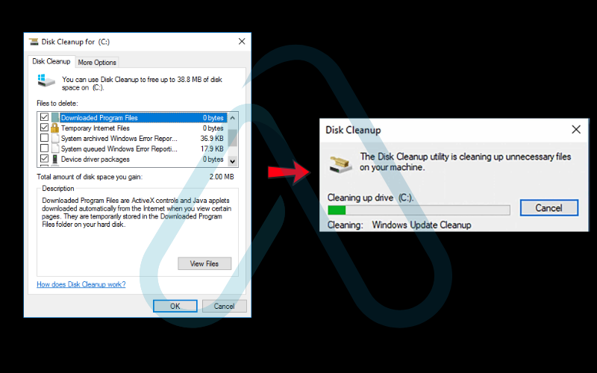Click the padlock icon for Temporary Internet Files
This screenshot has height=373, width=597.
(x=54, y=128)
